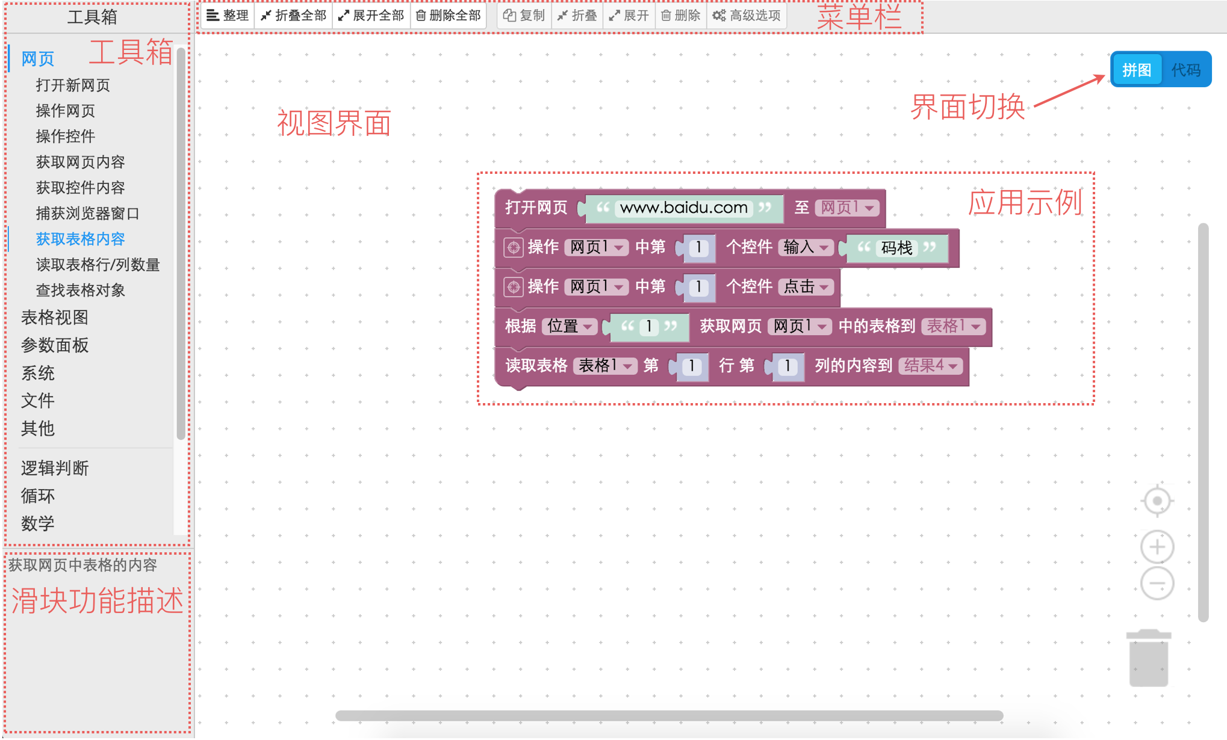
Task: Click the trash can icon
Action: point(1148,658)
